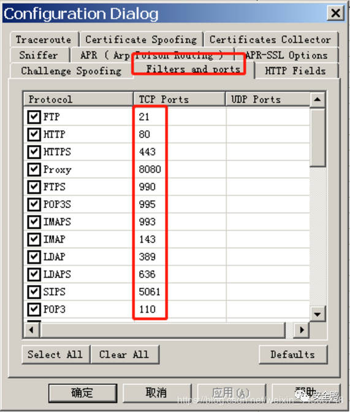The width and height of the screenshot is (350, 412).
Task: Uncheck the FTP protocol checkbox
Action: coord(34,117)
